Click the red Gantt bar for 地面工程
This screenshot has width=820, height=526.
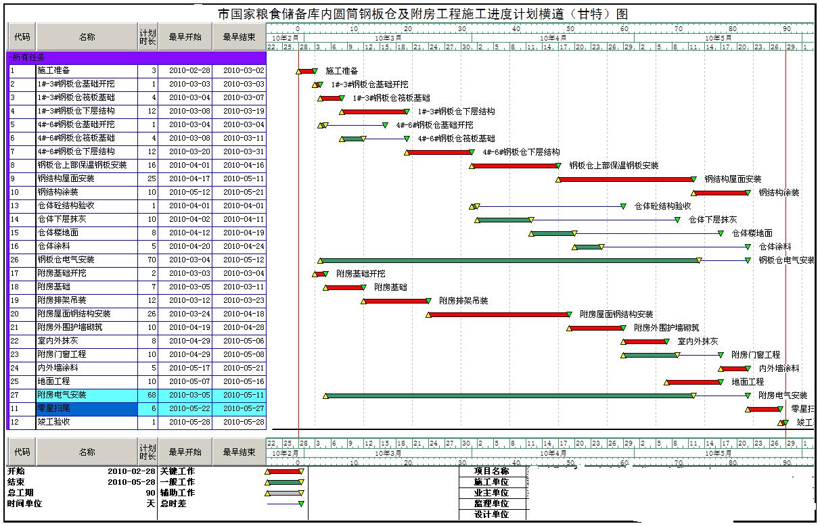click(x=693, y=382)
